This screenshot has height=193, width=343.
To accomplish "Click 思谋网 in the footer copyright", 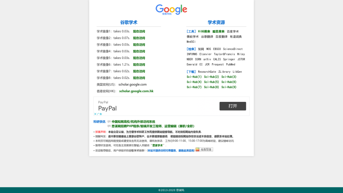I will coord(180,190).
